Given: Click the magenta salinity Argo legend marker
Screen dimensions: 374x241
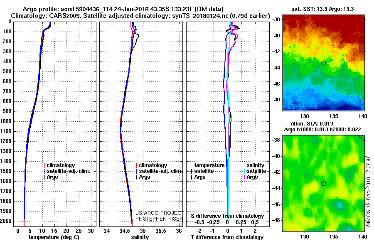Looking at the screenshot, I should point(244,177).
